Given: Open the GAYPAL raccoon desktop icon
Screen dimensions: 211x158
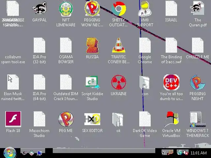Looking at the screenshot, I should tap(40, 9).
